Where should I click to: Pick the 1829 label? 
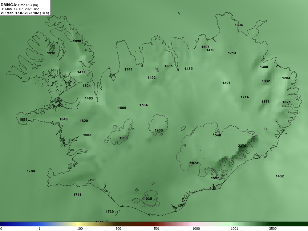84,121
